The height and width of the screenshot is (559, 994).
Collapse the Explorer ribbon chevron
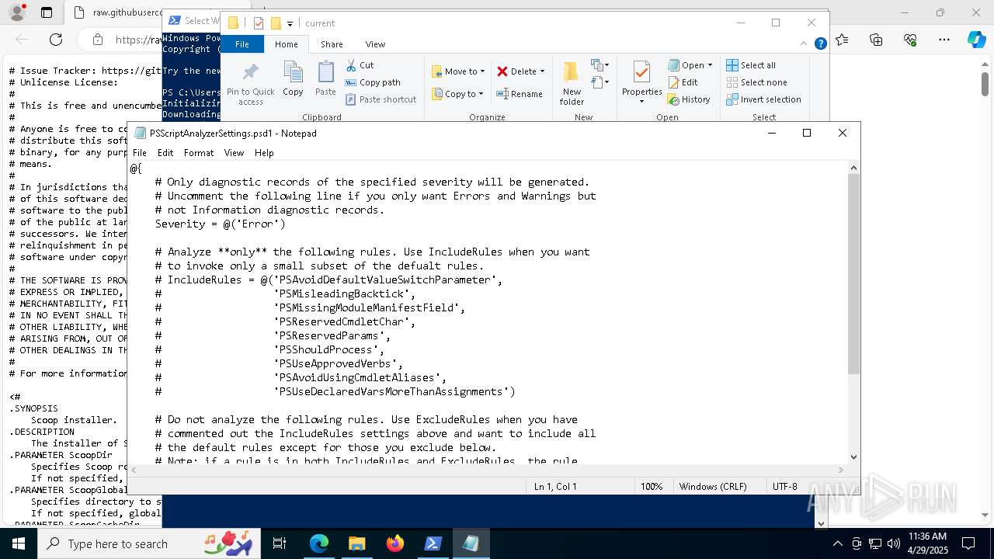click(x=805, y=44)
